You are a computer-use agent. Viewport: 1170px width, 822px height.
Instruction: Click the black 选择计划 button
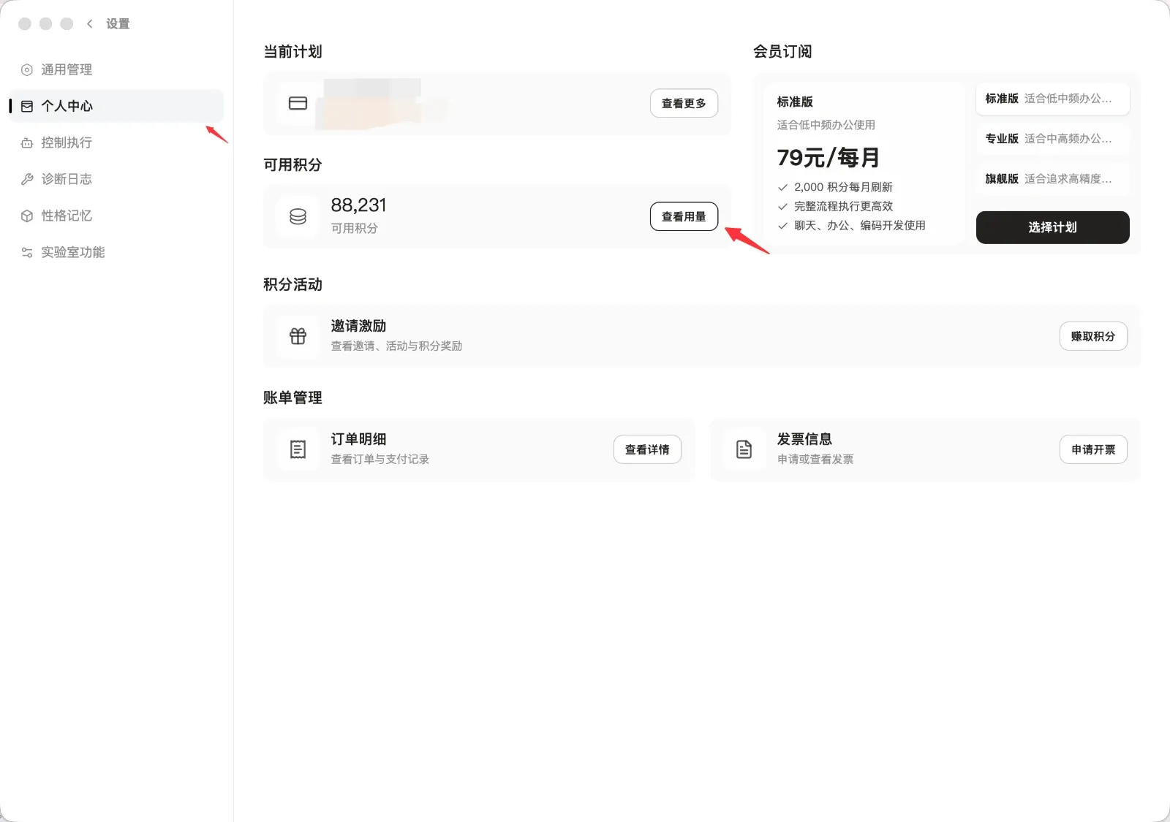tap(1053, 227)
